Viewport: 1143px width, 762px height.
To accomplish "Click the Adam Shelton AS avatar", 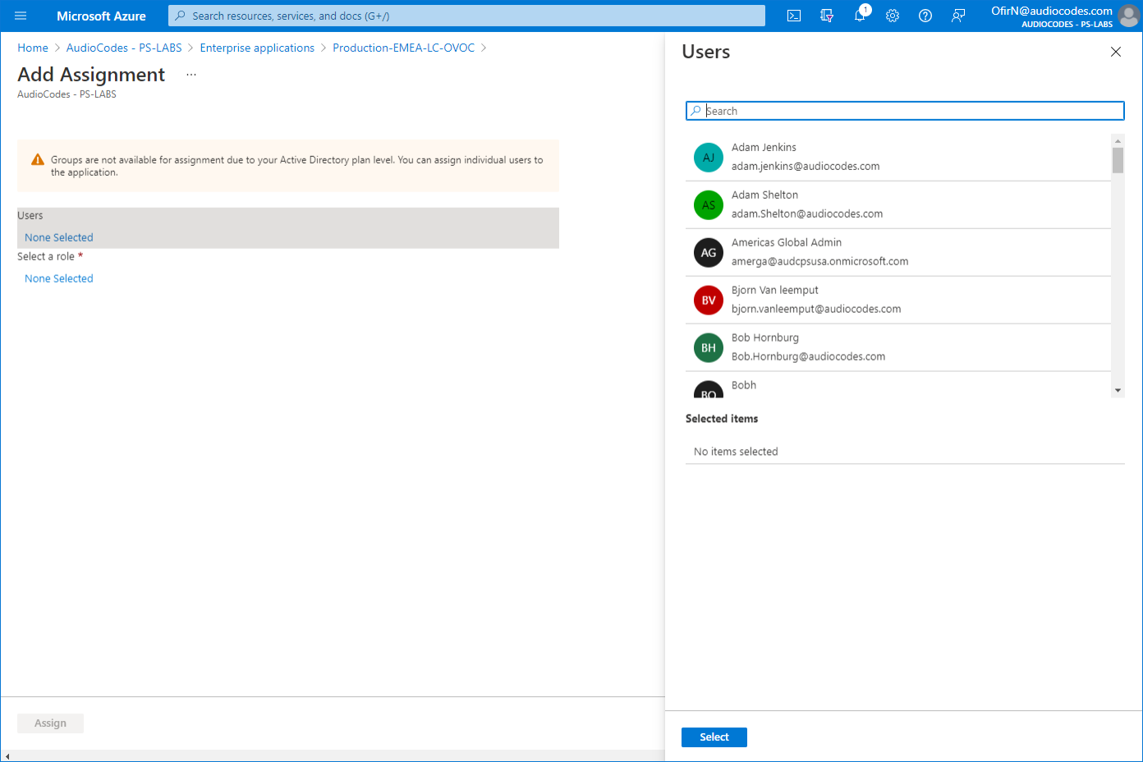I will click(709, 205).
